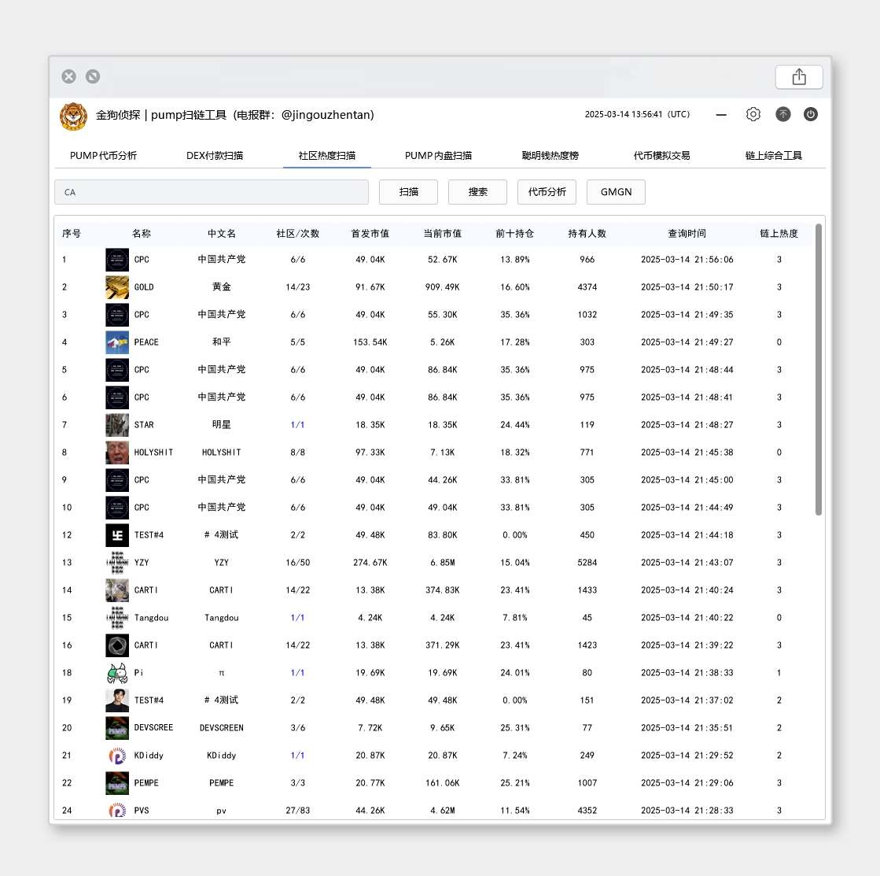Click the STAR token thumbnail
The height and width of the screenshot is (876, 880).
[117, 425]
